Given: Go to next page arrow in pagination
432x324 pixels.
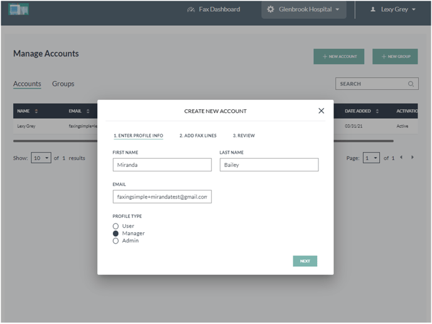Looking at the screenshot, I should 413,158.
